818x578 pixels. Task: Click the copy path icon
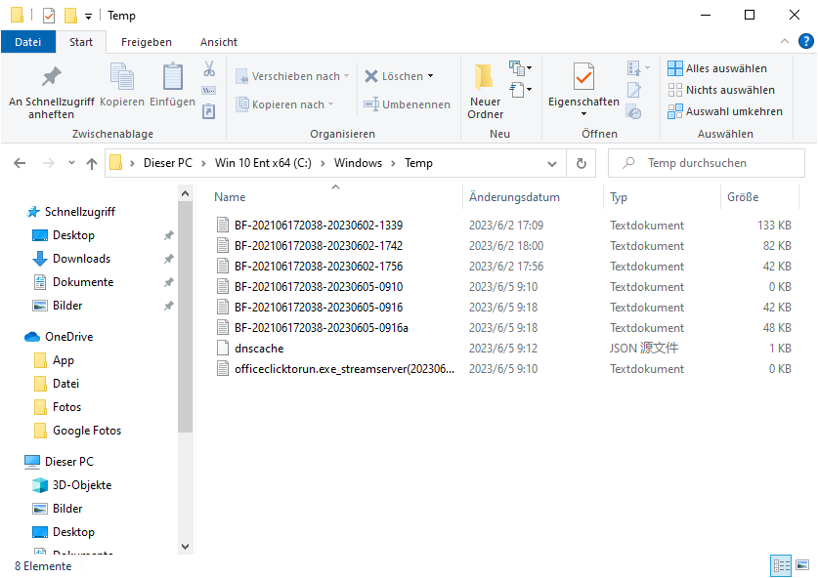pos(209,90)
